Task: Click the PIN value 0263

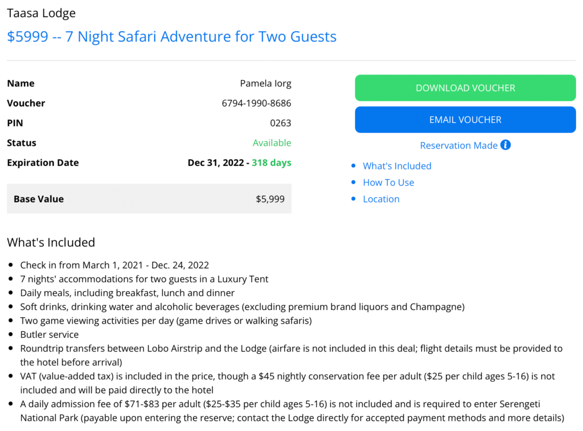Action: (280, 123)
